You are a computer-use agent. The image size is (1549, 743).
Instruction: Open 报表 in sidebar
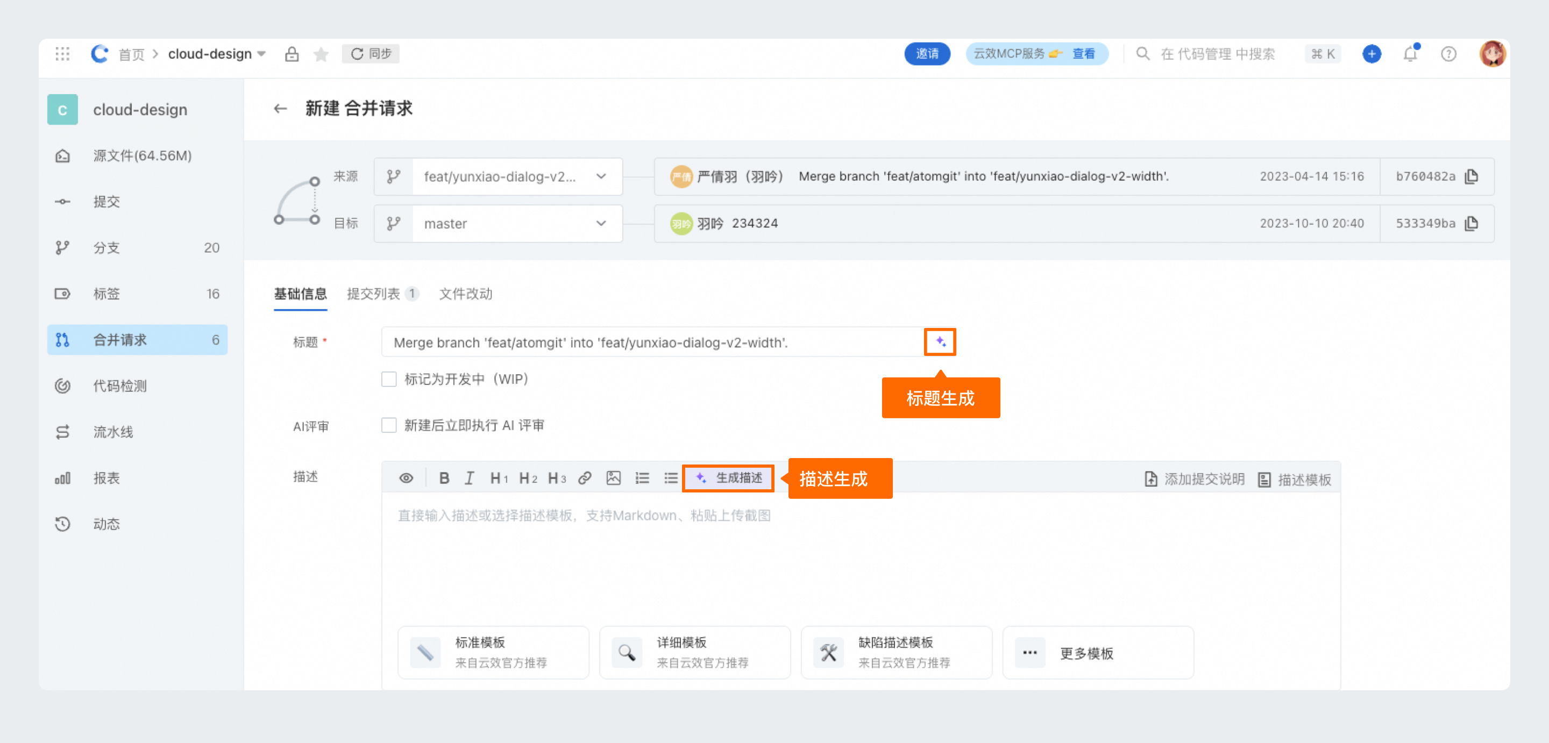137,478
